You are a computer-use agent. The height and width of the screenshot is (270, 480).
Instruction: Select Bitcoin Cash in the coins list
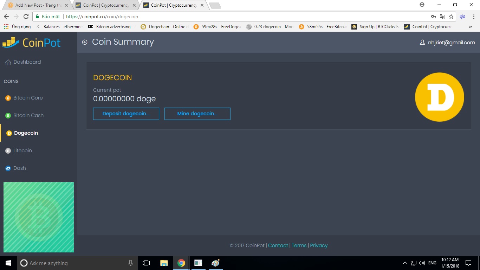[x=25, y=115]
